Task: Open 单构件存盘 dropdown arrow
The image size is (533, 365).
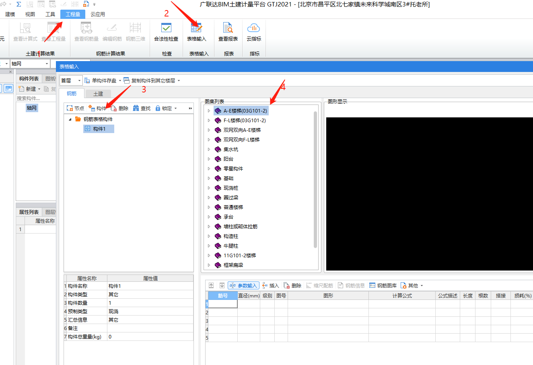Action: click(120, 80)
